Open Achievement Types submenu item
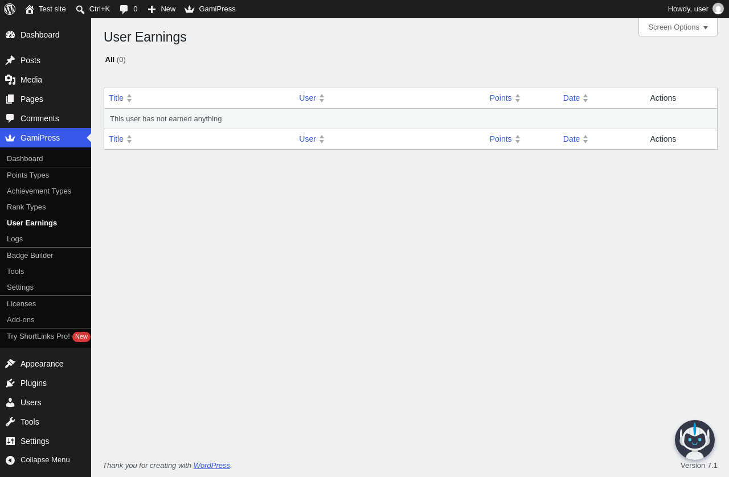Viewport: 729px width, 477px height. click(x=46, y=191)
